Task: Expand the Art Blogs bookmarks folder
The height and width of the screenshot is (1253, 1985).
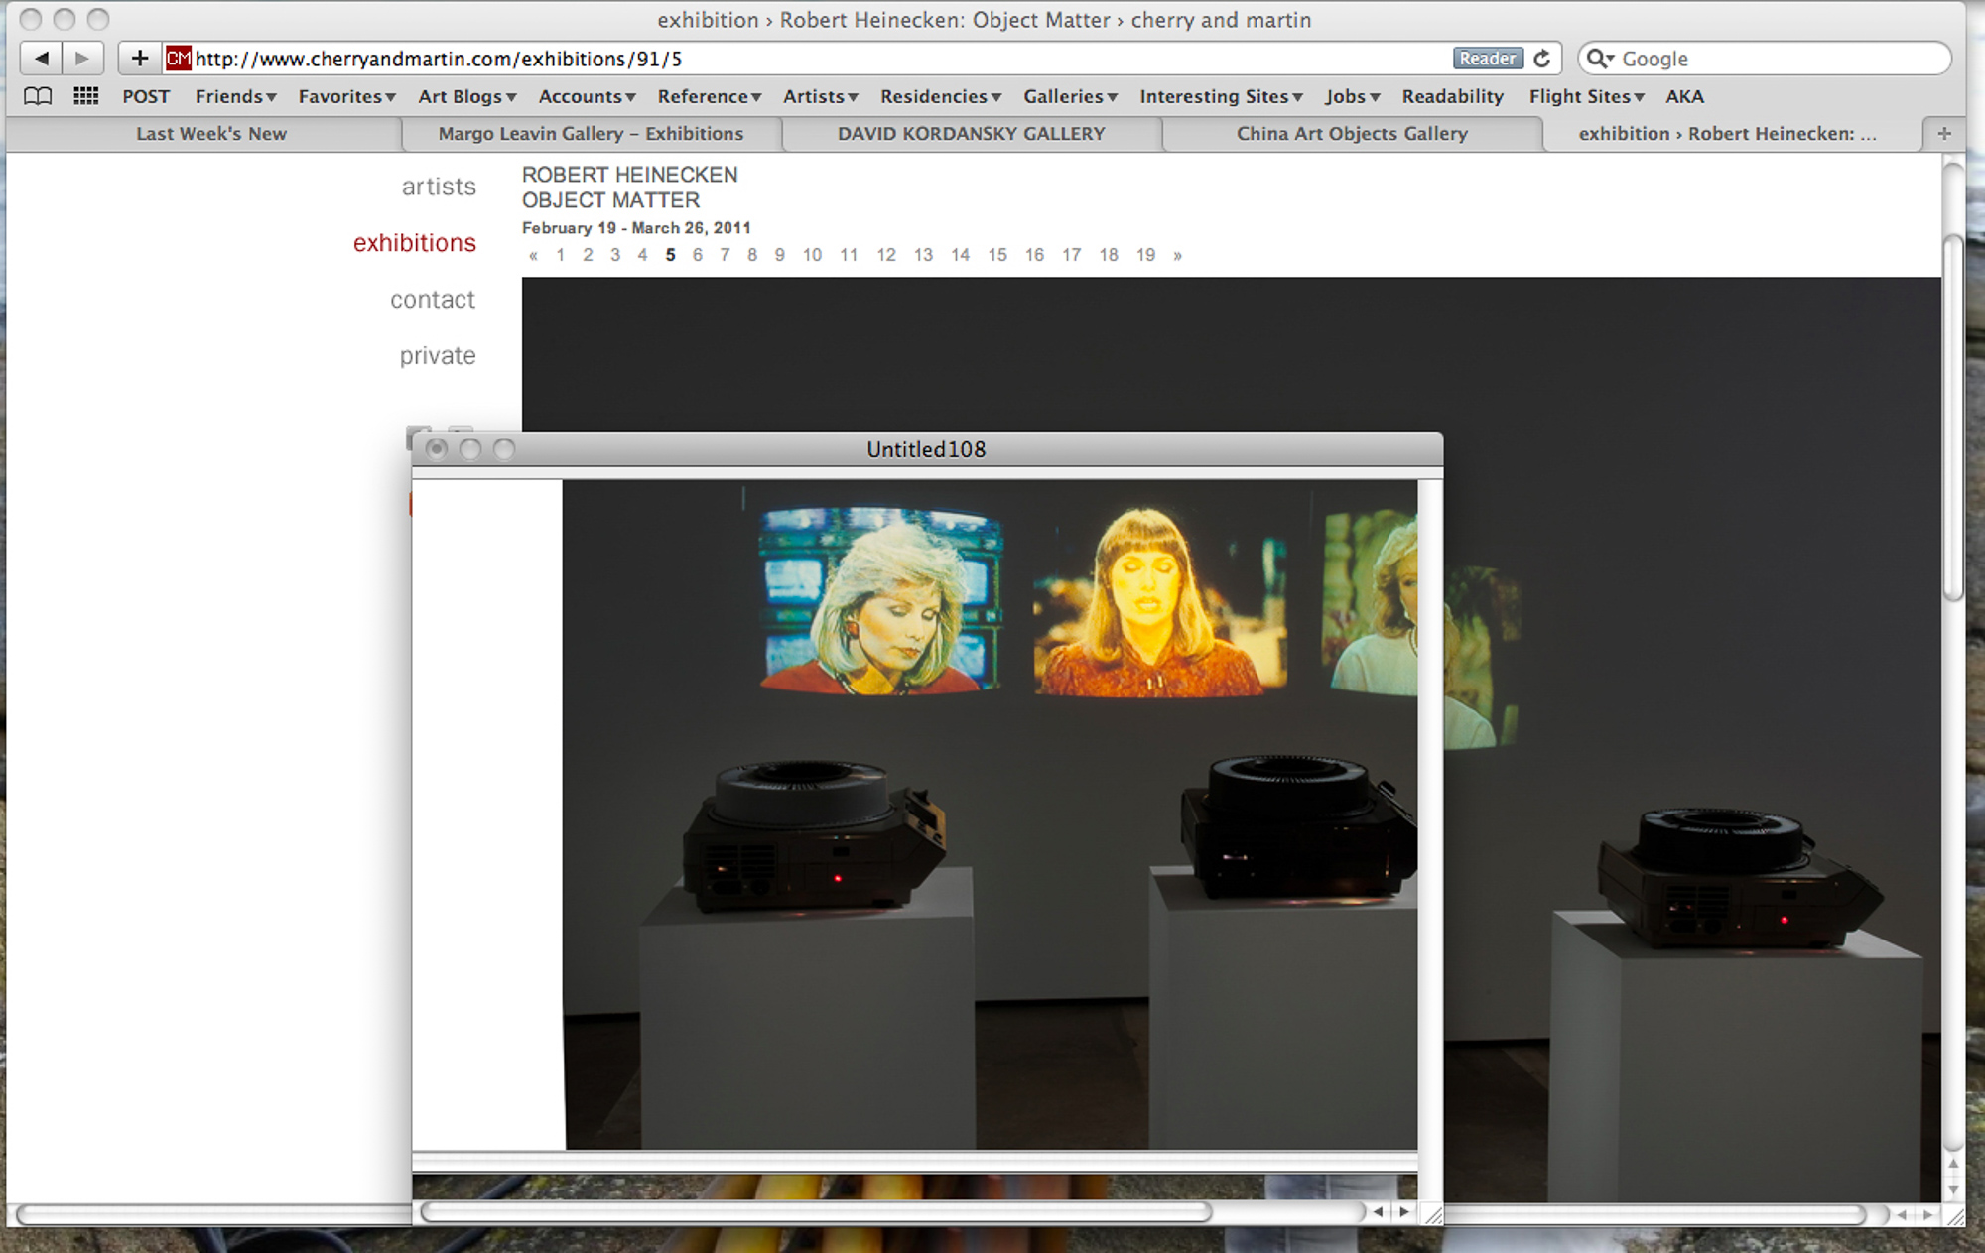Action: (467, 96)
